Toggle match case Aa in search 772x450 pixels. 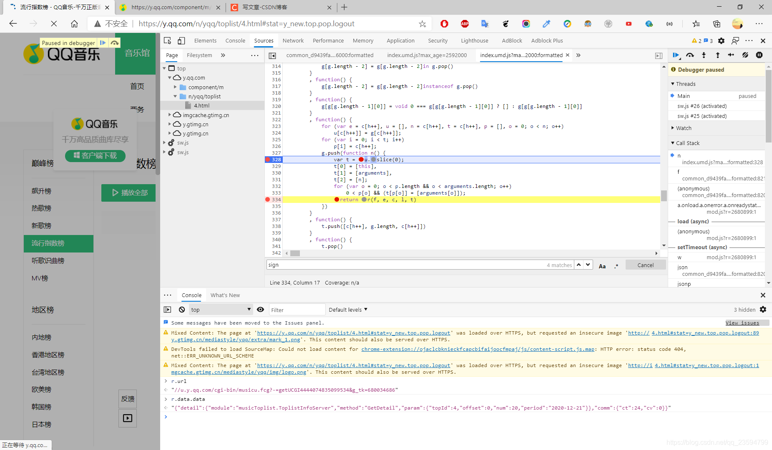[x=602, y=266]
